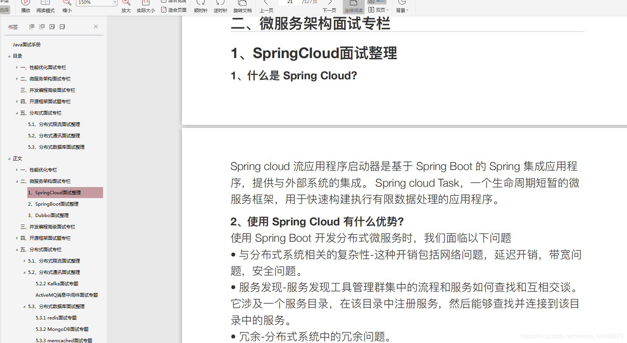
Task: Expand 一、性能优化专栏 under 正文
Action: (x=17, y=170)
